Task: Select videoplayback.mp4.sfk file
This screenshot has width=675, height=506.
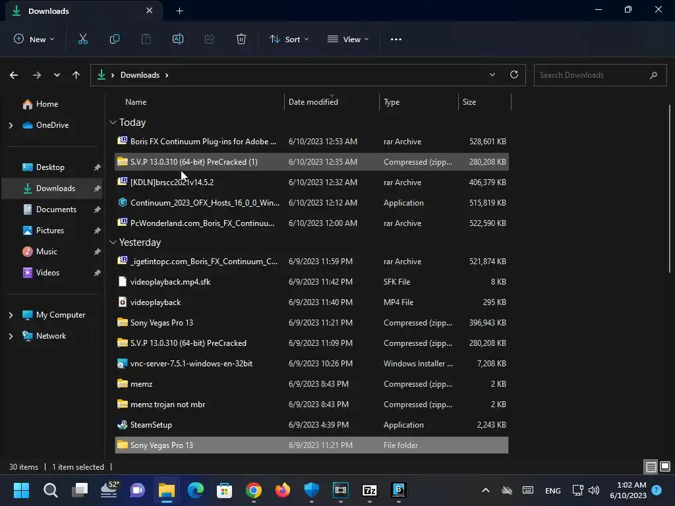Action: (x=312, y=282)
